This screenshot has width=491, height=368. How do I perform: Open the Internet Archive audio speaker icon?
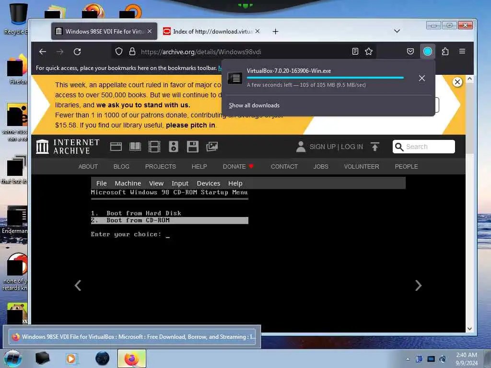click(174, 147)
